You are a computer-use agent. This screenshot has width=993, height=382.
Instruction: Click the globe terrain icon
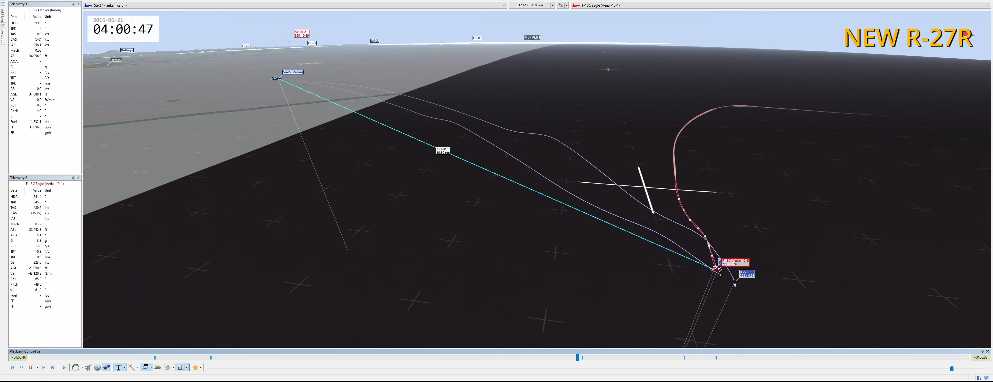coord(98,367)
